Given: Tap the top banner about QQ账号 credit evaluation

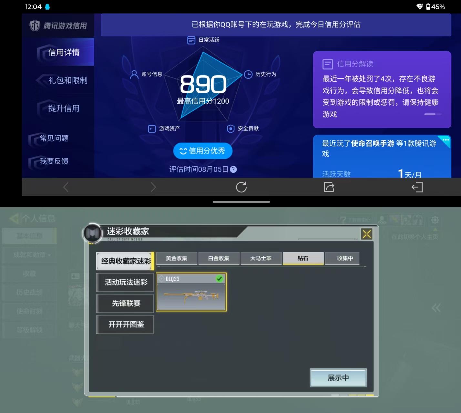Looking at the screenshot, I should tap(276, 25).
